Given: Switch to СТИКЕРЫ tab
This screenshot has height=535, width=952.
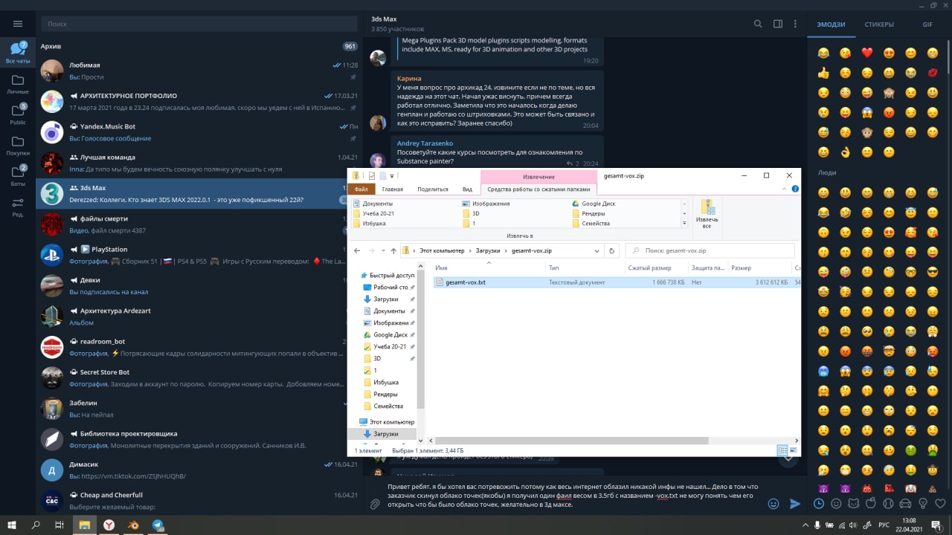Looking at the screenshot, I should [x=879, y=25].
